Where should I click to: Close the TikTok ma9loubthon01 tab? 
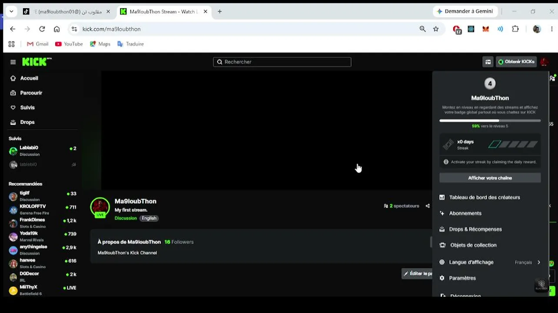(108, 12)
